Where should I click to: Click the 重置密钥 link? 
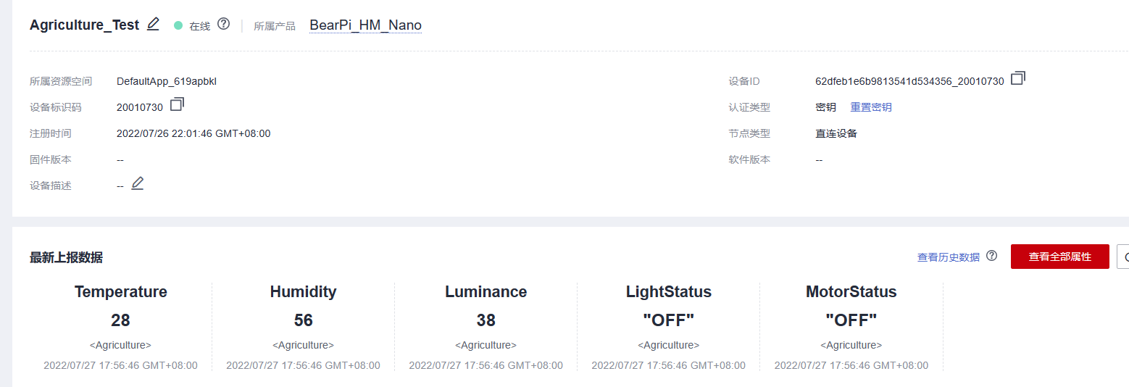click(x=871, y=107)
